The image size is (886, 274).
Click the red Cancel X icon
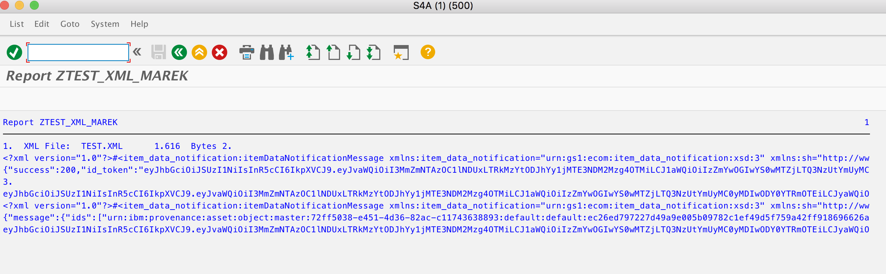coord(220,52)
